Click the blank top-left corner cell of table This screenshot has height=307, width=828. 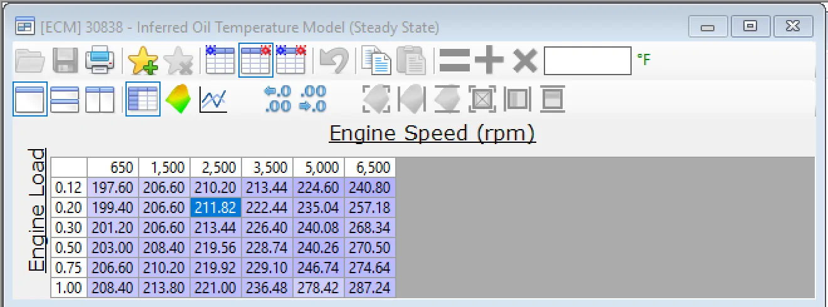pos(69,168)
